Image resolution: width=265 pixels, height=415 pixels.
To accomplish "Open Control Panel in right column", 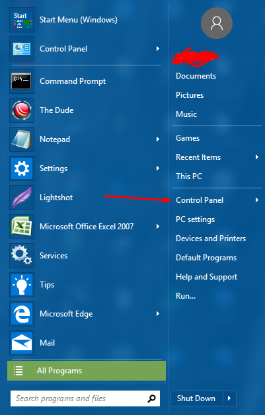I will pos(200,200).
